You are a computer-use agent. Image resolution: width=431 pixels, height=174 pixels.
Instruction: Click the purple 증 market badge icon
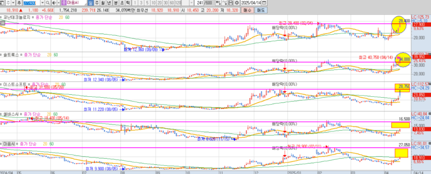click(64, 3)
